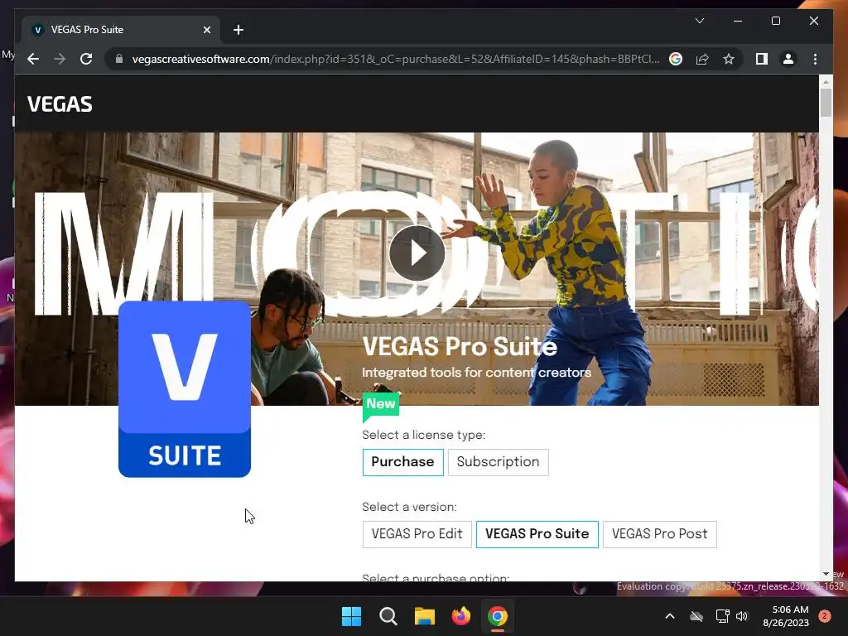Go forward in Chrome's browser history
This screenshot has width=848, height=636.
click(60, 59)
